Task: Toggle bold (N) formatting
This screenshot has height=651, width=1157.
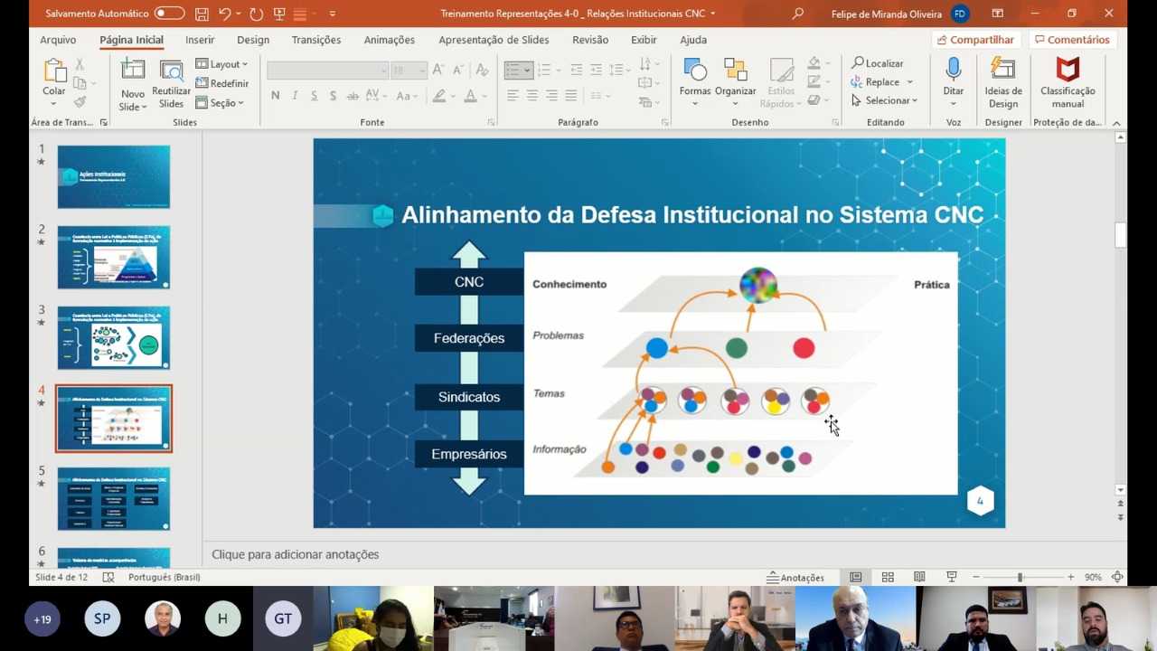Action: [x=275, y=96]
